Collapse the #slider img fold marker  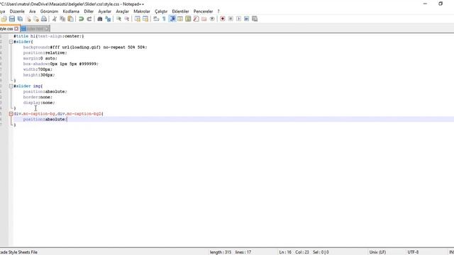click(11, 86)
